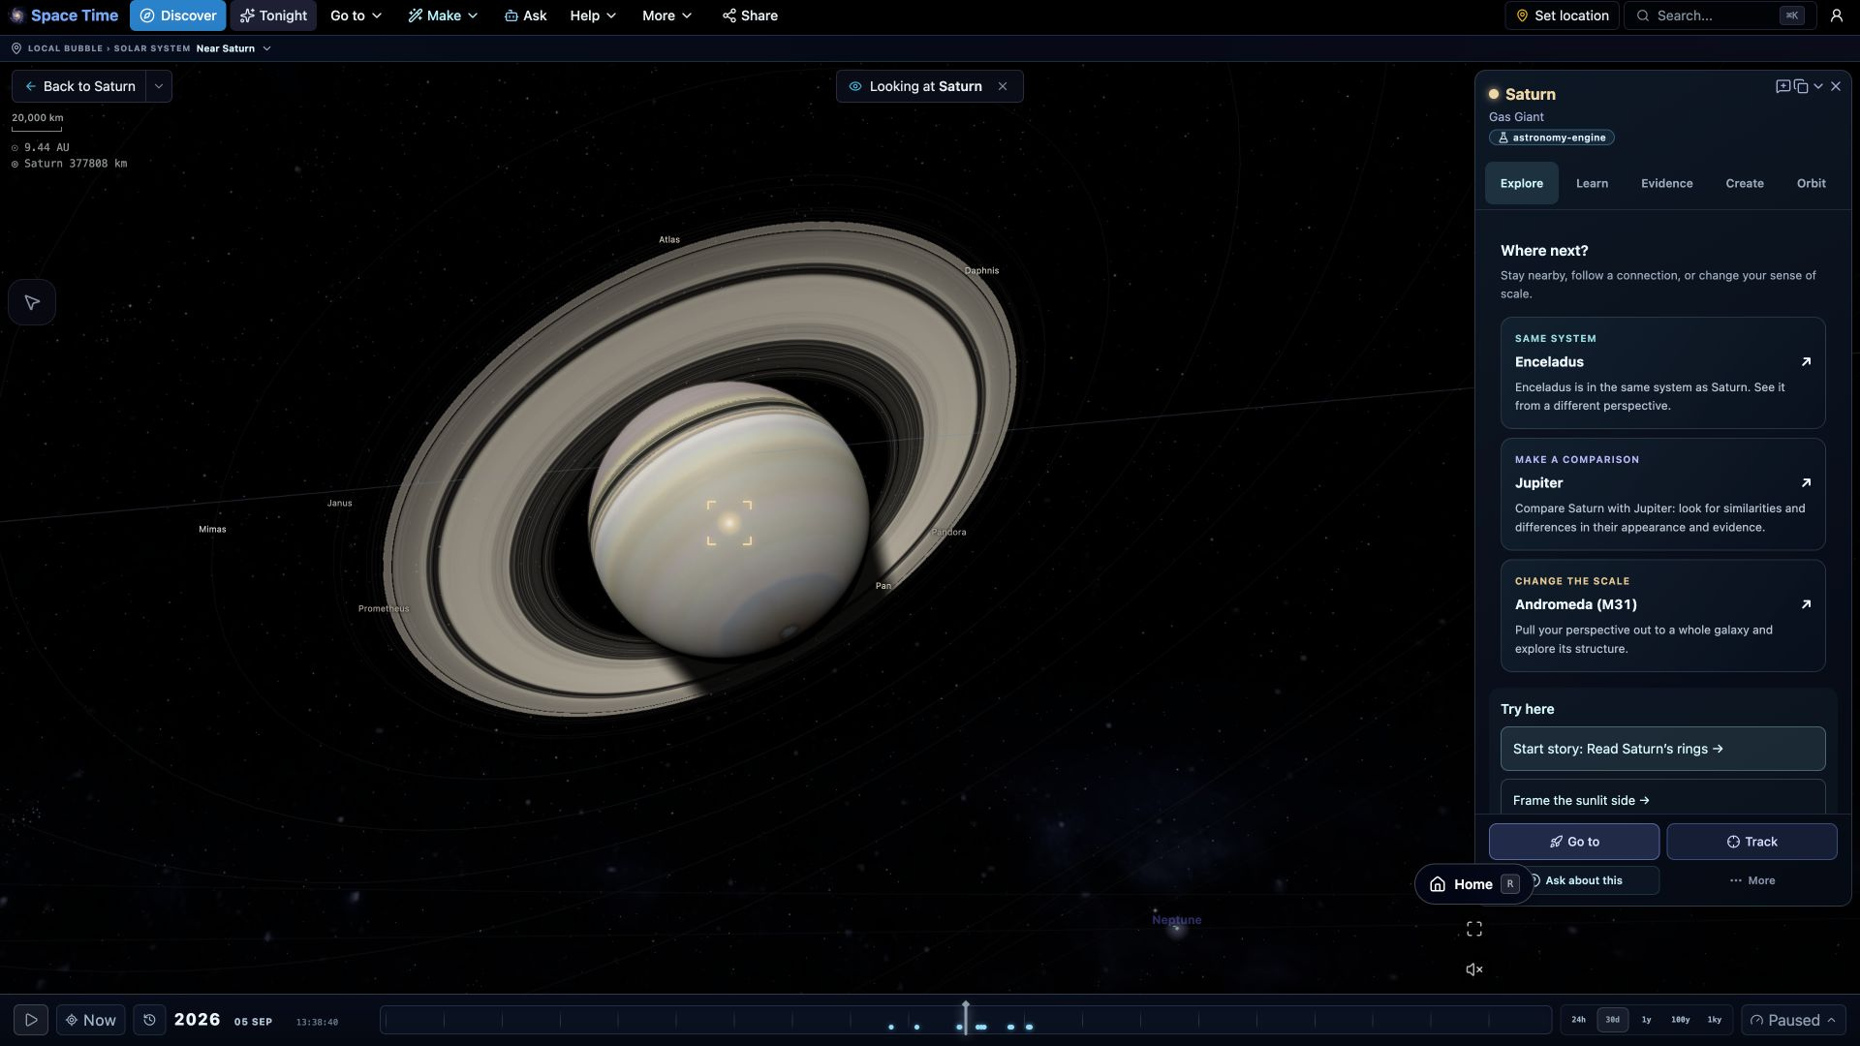Click the Prometheus moon label
1860x1046 pixels.
(384, 608)
